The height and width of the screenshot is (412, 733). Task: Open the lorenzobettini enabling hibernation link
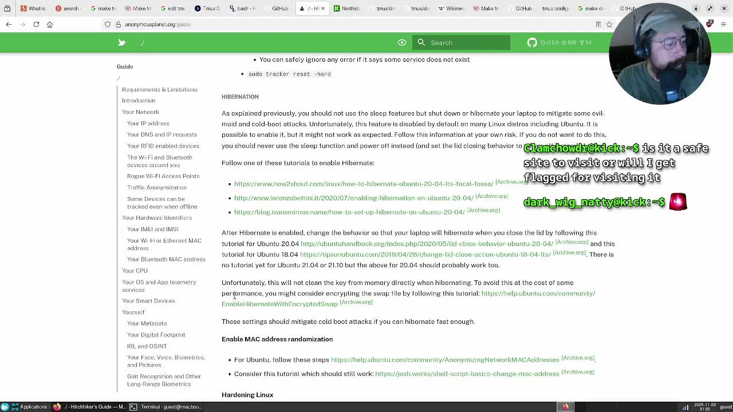353,198
